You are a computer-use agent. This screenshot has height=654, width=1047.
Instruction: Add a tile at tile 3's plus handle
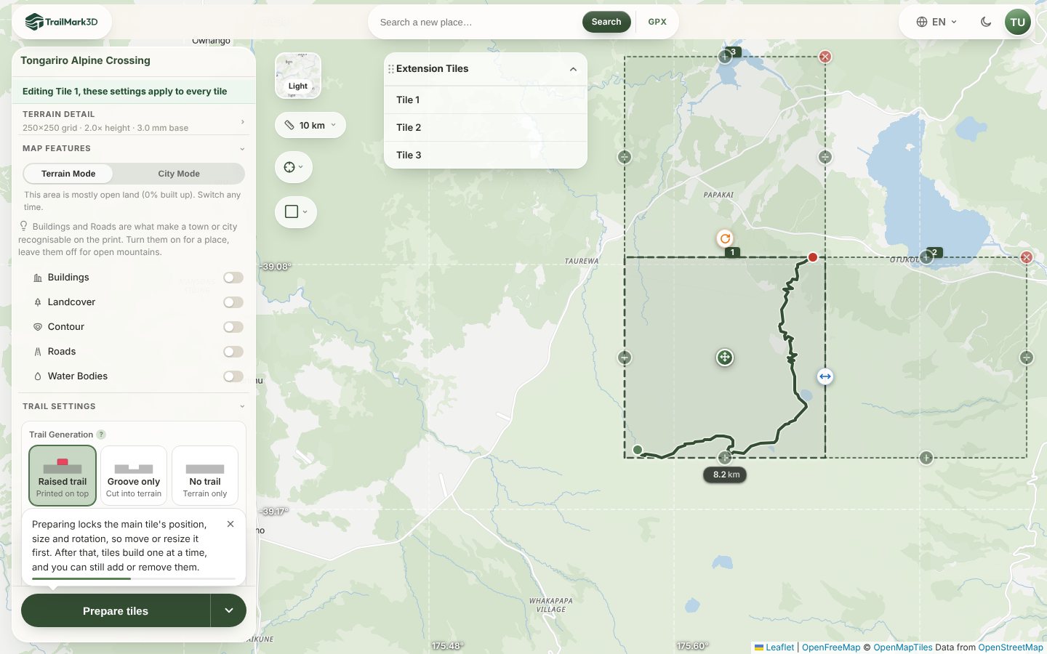[725, 57]
